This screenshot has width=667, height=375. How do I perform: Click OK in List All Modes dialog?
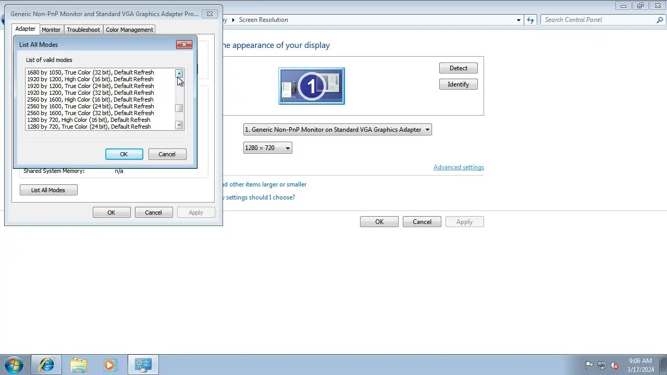pos(124,154)
